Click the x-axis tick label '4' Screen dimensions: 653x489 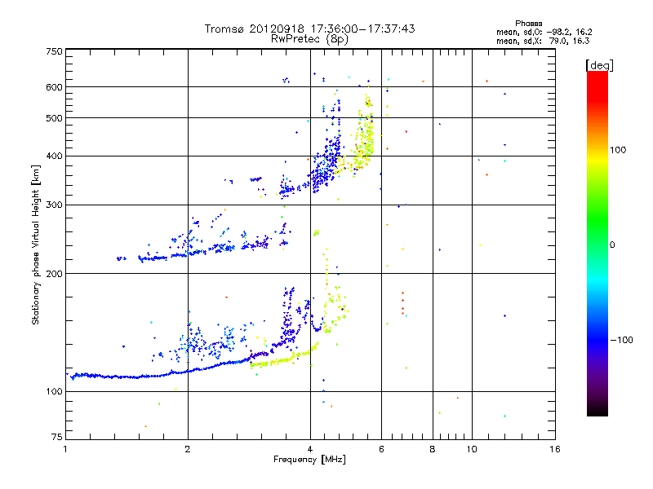(310, 449)
